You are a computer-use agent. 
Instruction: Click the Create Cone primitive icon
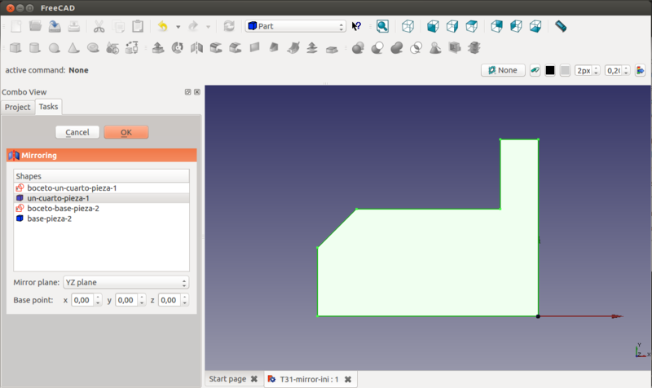[x=73, y=48]
